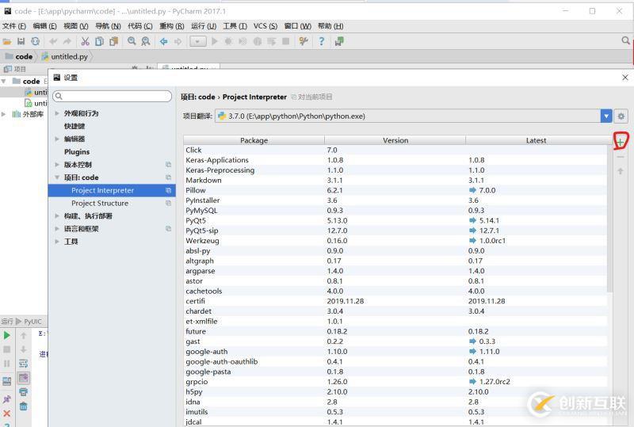
Task: Open the 文件 (F) menu
Action: coord(14,26)
